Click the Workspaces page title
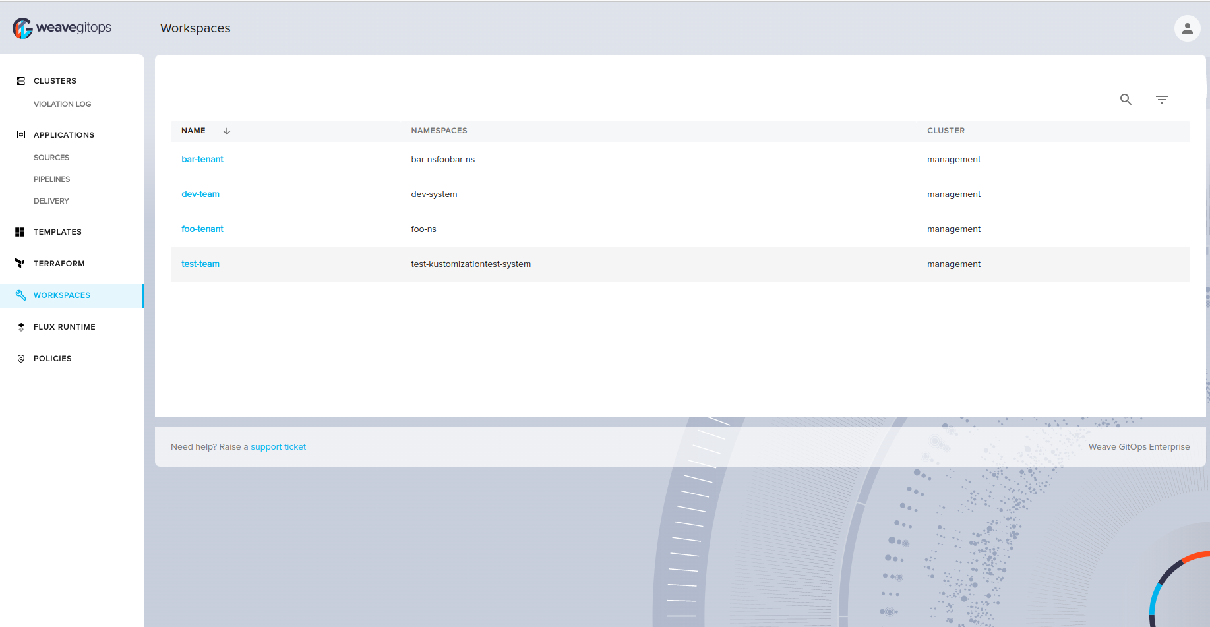 click(195, 28)
